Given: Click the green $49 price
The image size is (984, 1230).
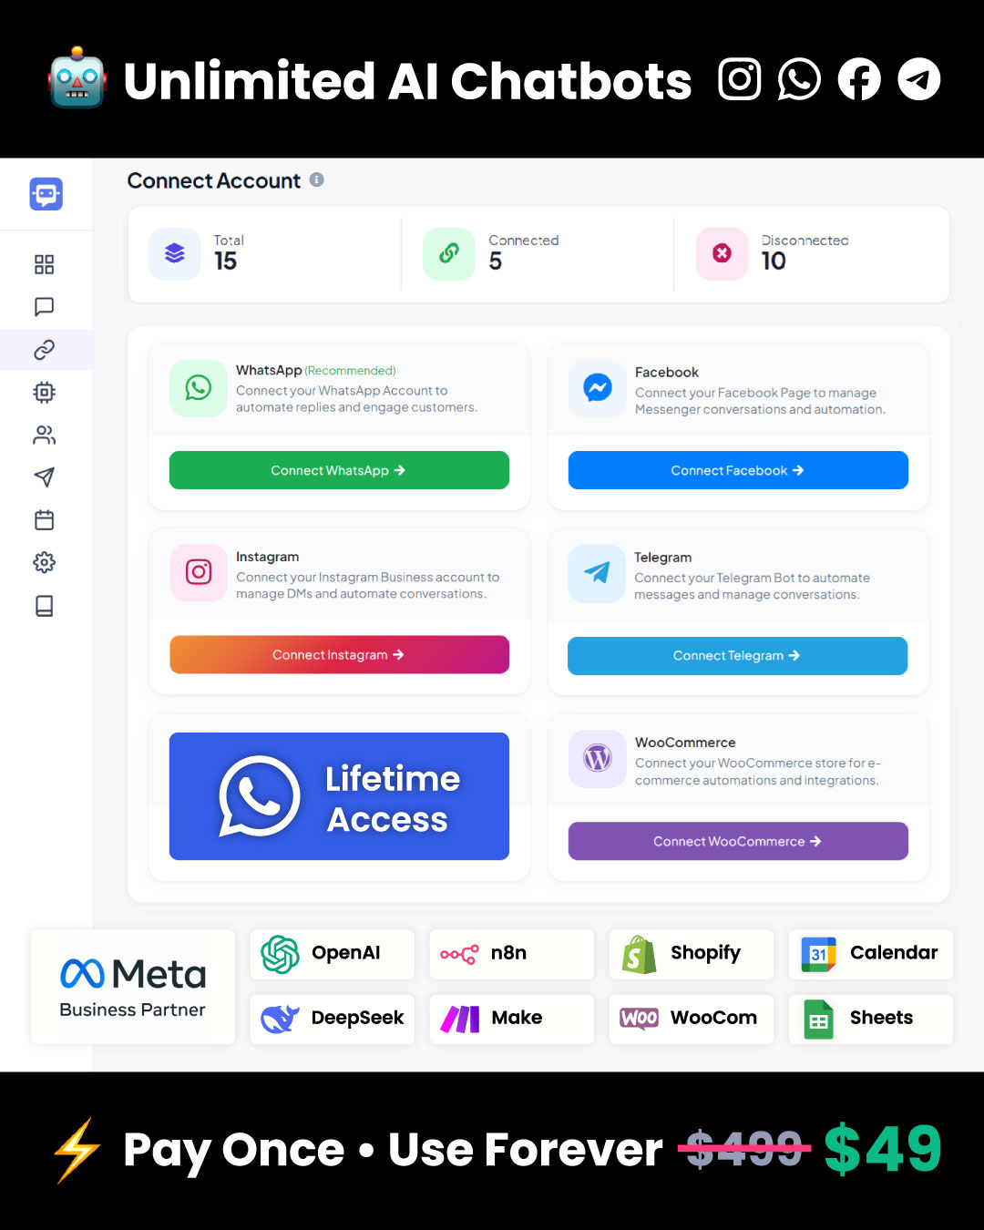Looking at the screenshot, I should (883, 1148).
